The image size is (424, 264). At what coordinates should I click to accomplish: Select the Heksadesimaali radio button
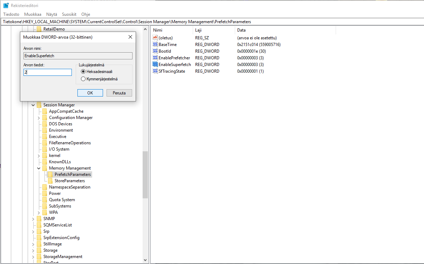click(x=83, y=72)
